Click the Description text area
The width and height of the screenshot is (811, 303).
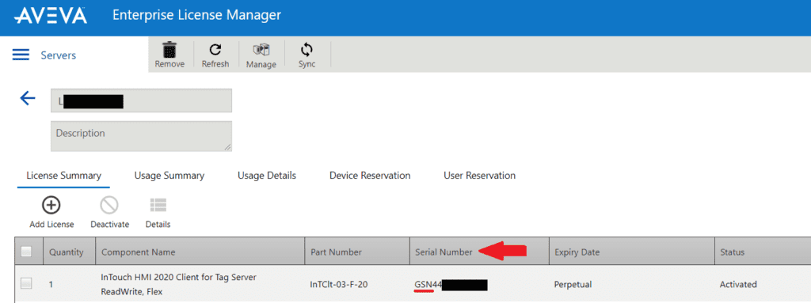tap(141, 137)
